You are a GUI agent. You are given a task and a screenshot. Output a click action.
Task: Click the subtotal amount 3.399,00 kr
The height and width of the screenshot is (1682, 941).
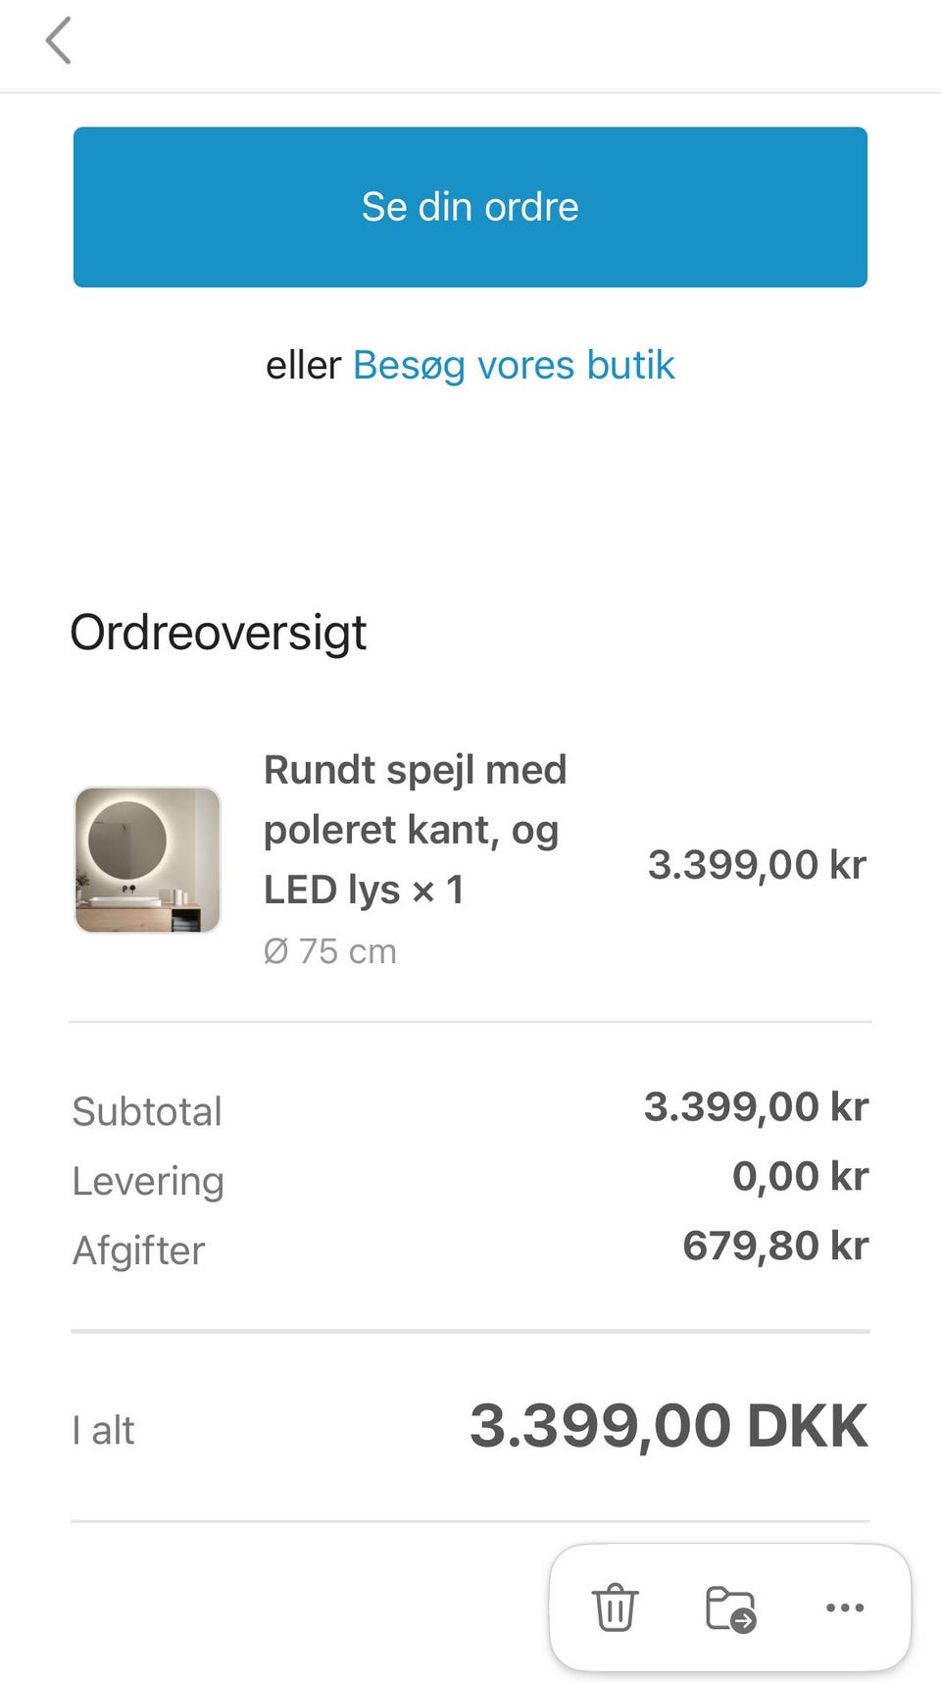tap(756, 1106)
